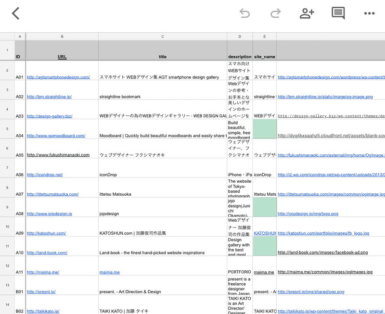Open maima.me link in site_name column
Image resolution: width=385 pixels, height=314 pixels.
point(264,272)
